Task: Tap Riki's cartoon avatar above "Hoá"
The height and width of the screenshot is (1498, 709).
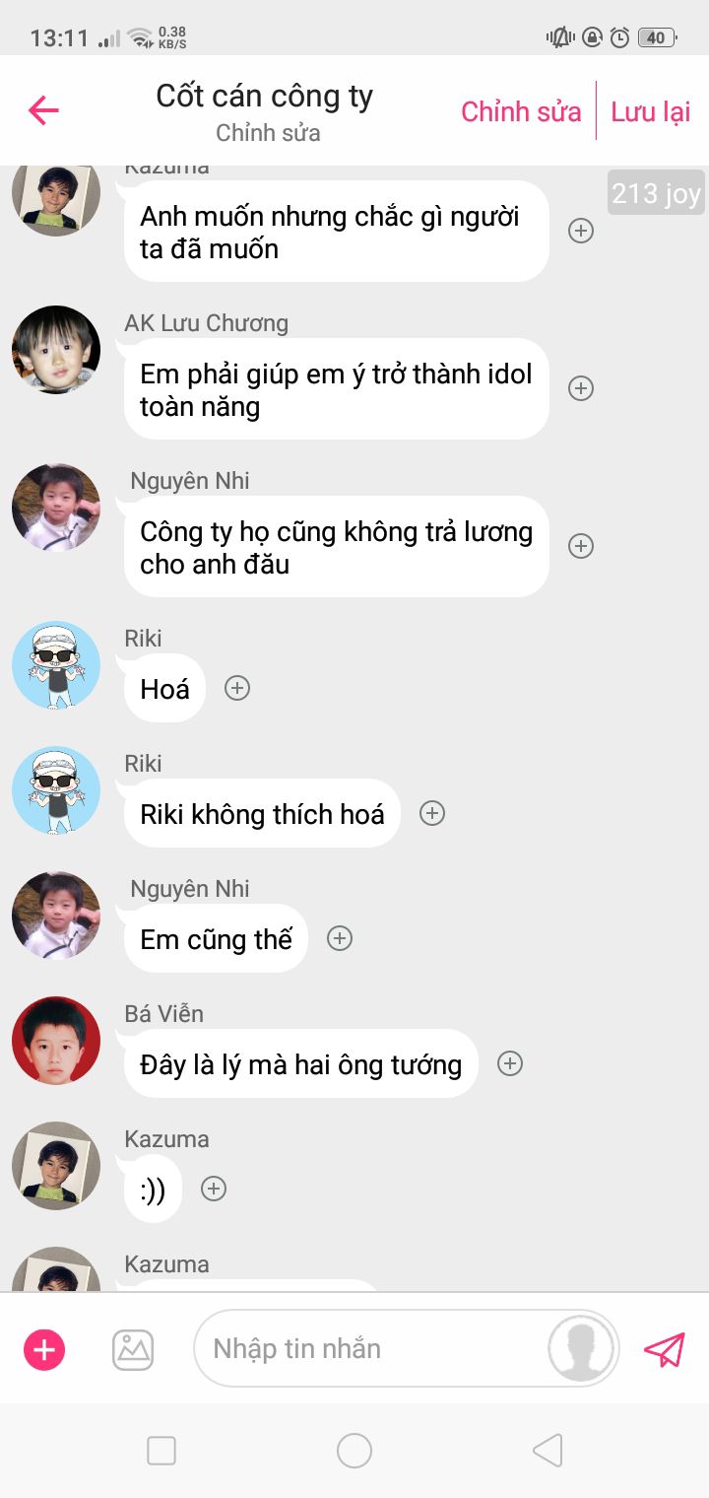Action: click(x=56, y=665)
